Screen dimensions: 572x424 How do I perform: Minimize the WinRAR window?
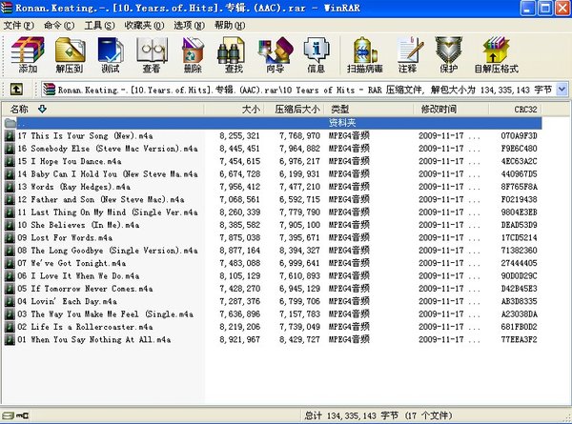tap(527, 8)
